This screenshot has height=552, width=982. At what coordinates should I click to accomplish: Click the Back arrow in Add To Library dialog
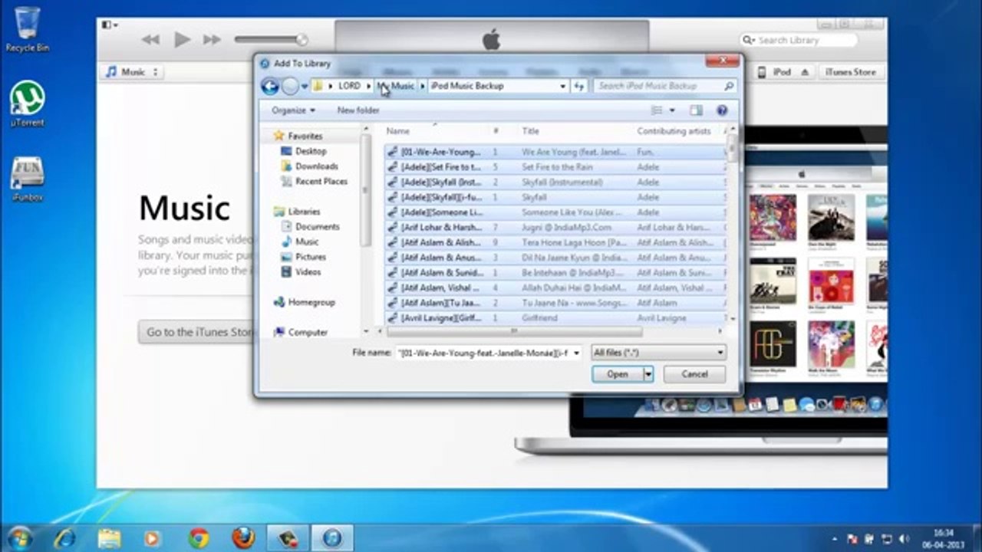click(270, 87)
